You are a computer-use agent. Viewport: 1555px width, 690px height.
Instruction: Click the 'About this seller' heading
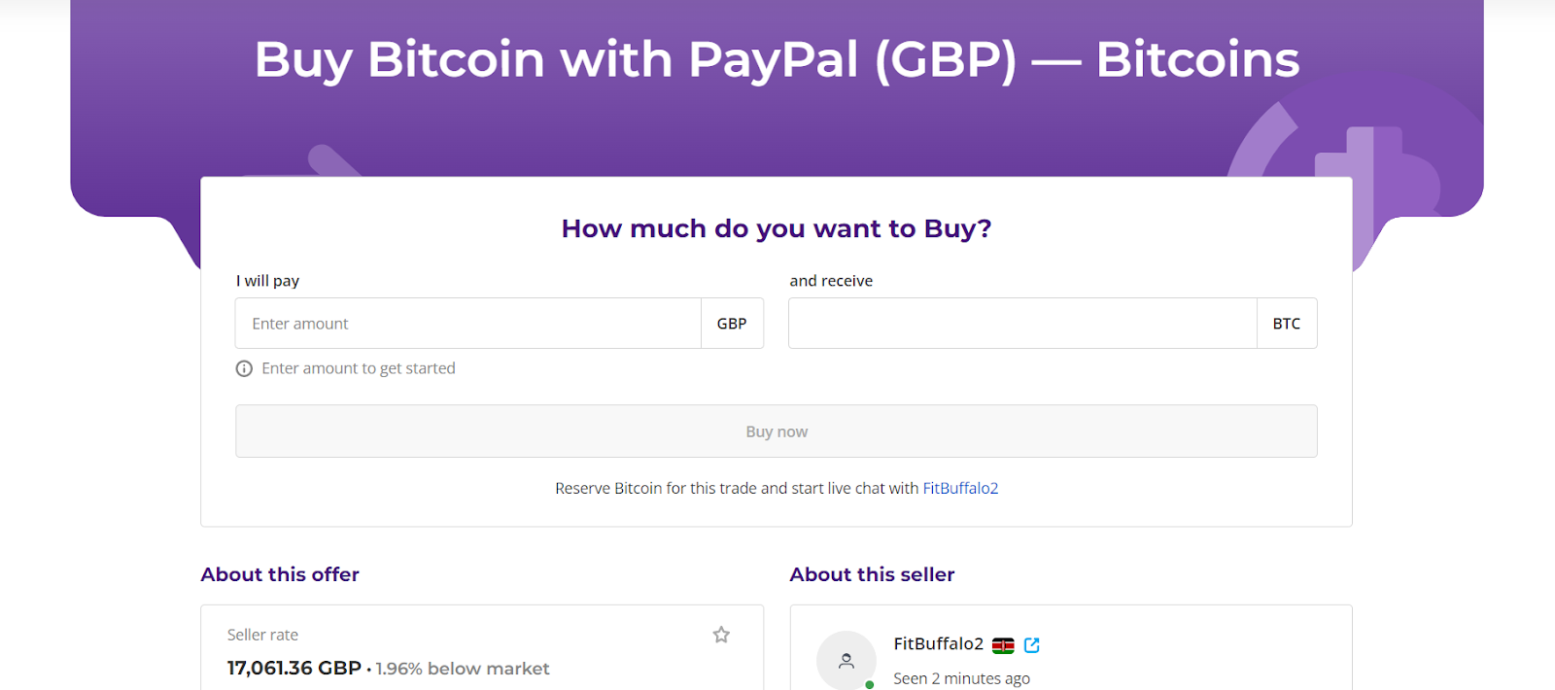click(x=872, y=574)
